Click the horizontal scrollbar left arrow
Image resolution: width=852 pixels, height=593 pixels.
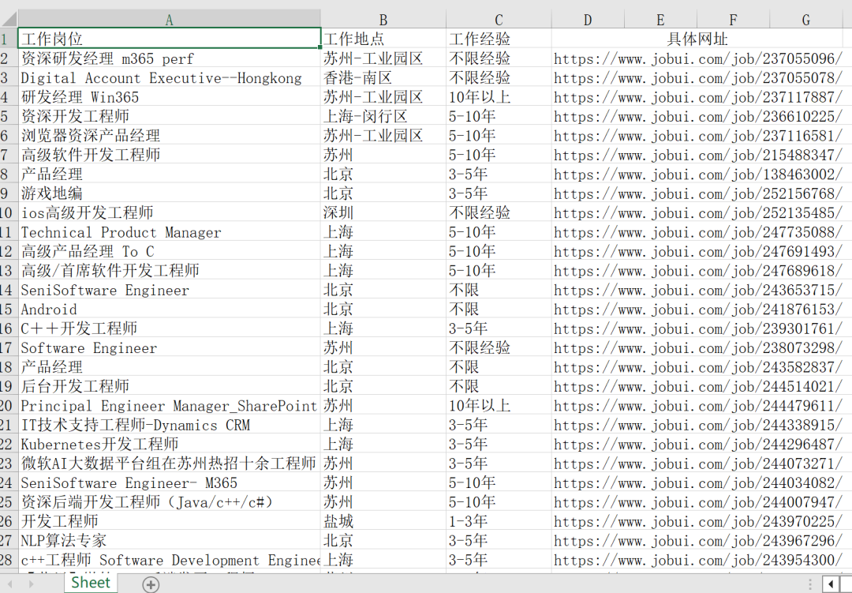(831, 584)
